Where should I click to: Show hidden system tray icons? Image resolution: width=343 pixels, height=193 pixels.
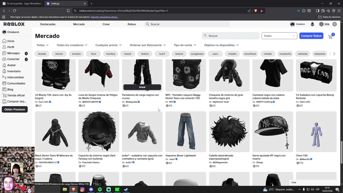(x=299, y=190)
